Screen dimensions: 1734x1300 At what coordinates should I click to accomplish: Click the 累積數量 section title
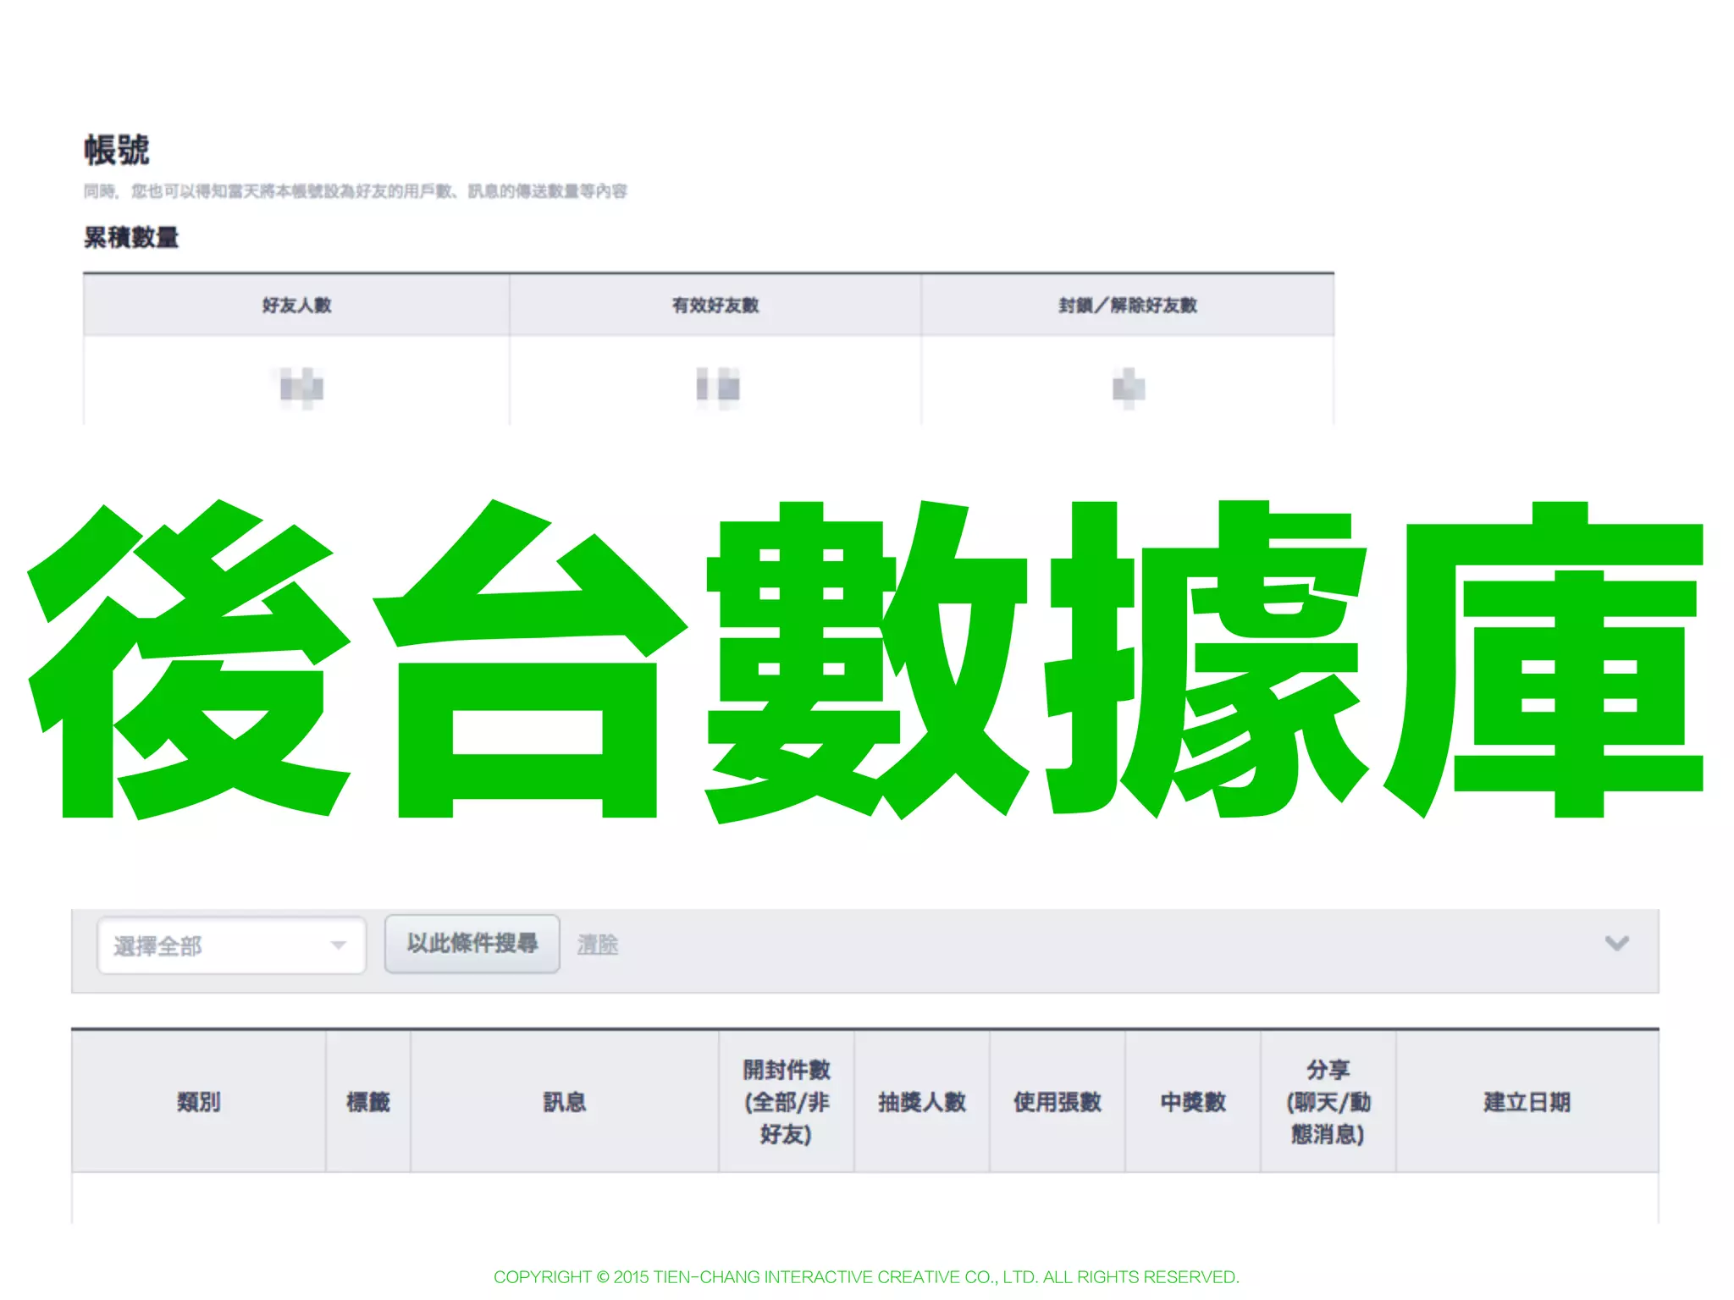pos(131,237)
